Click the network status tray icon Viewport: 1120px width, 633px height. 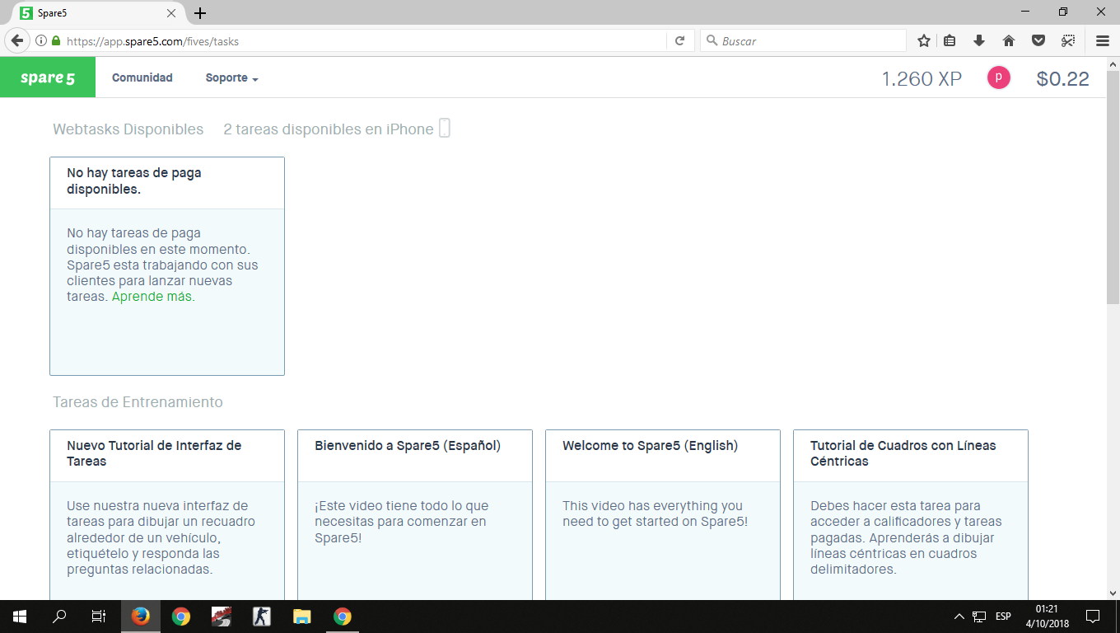979,617
